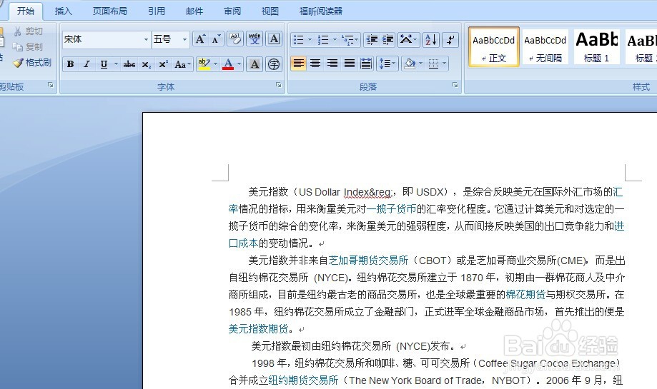
Task: Center align the text
Action: 315,64
